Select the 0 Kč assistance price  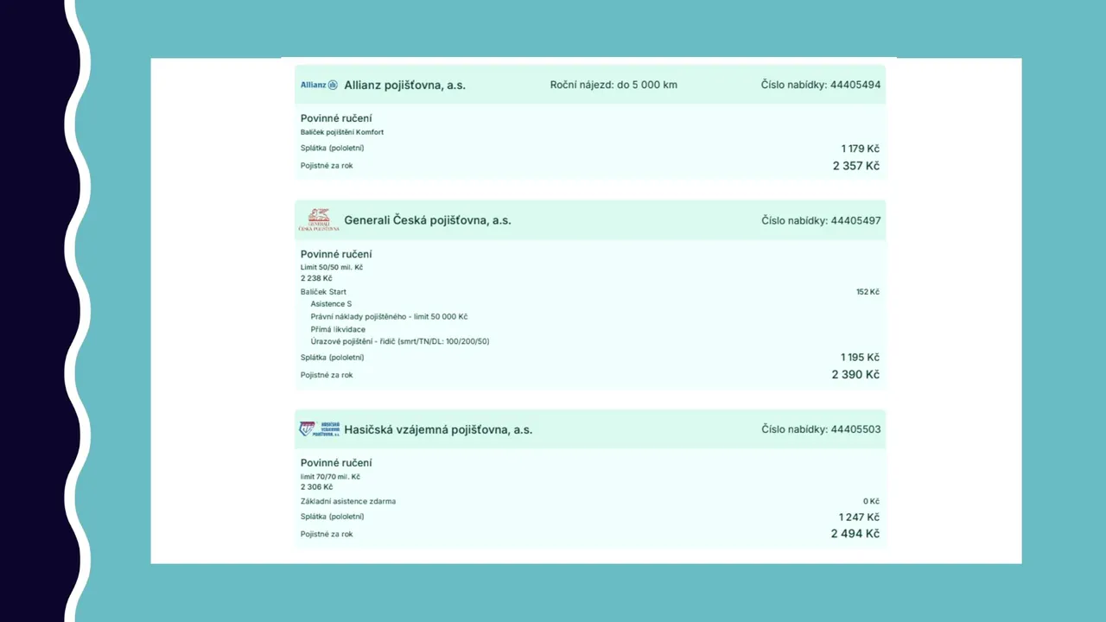click(x=871, y=501)
